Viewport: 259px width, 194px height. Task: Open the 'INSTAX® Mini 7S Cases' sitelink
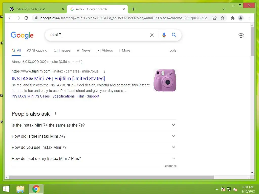click(31, 96)
